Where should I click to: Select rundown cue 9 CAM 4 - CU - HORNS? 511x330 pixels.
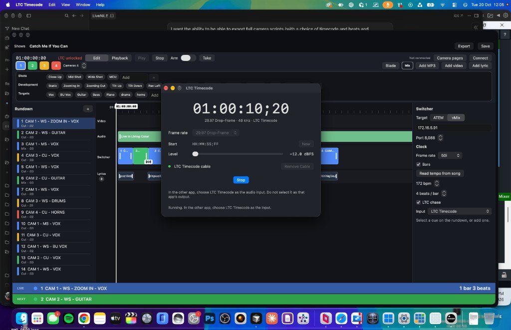tap(54, 214)
